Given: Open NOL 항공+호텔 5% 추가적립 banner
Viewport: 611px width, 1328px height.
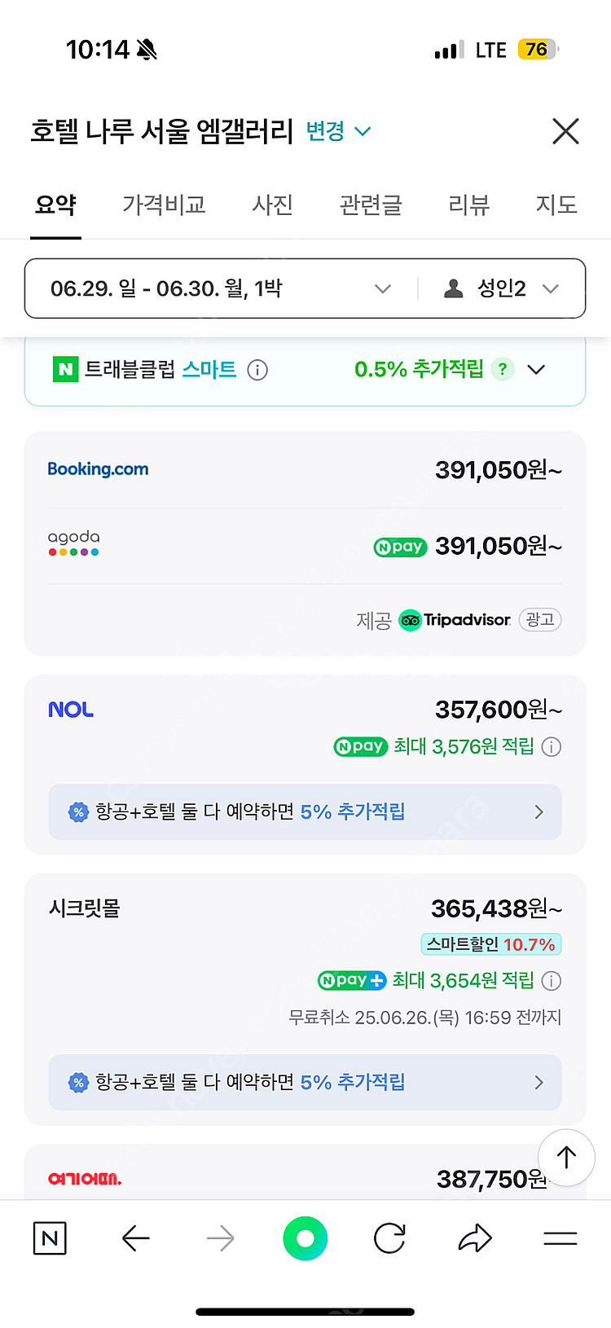Looking at the screenshot, I should [305, 811].
